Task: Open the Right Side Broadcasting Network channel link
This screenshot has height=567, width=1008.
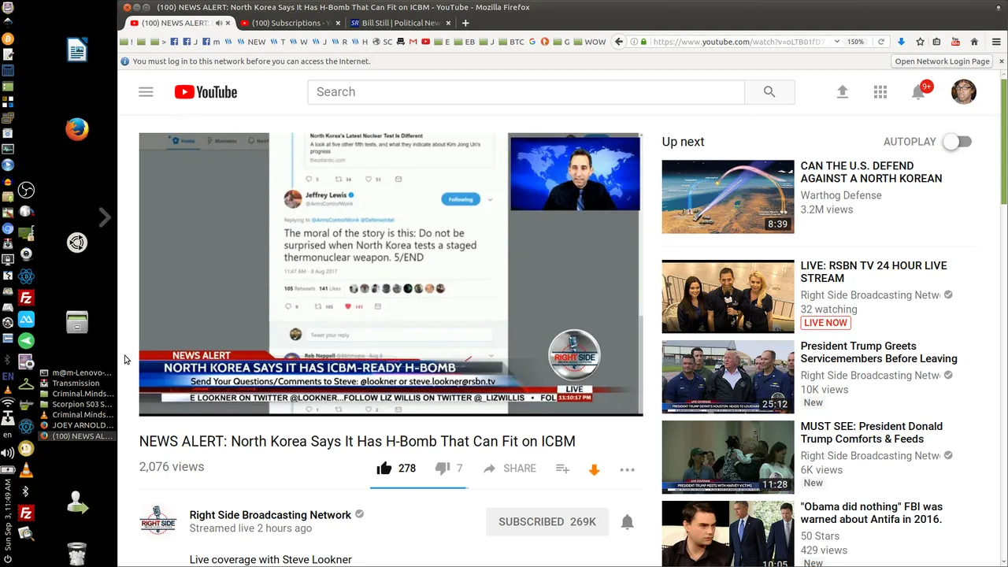Action: coord(270,515)
